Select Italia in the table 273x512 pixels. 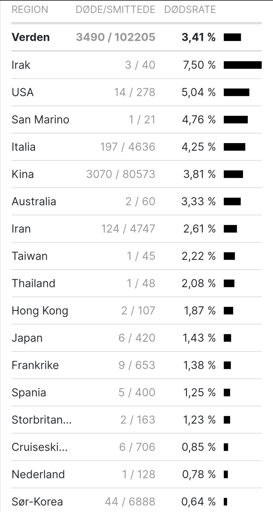(x=136, y=147)
